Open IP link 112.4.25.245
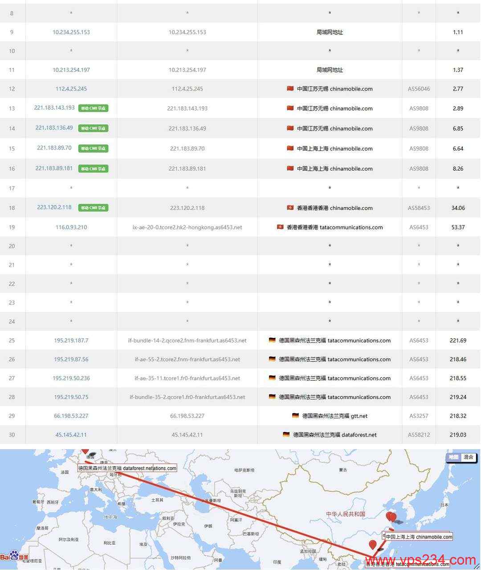This screenshot has height=570, width=481. coord(71,89)
